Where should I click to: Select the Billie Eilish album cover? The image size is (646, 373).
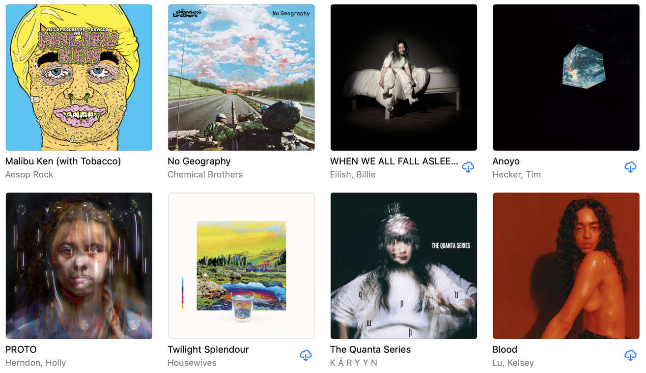404,78
